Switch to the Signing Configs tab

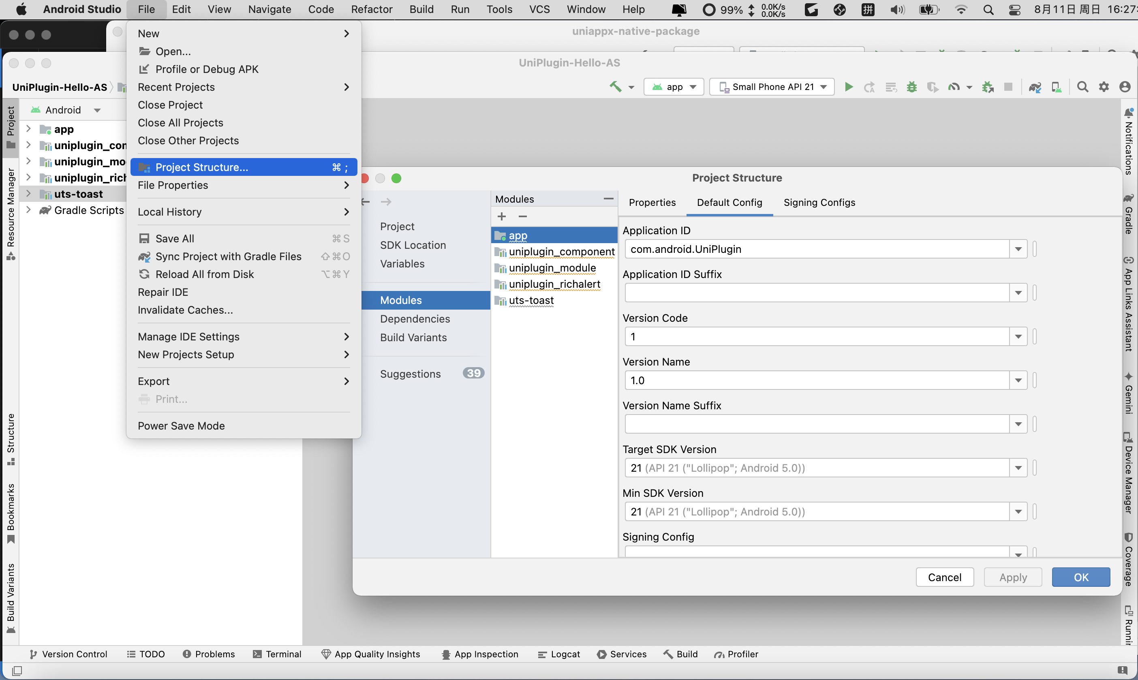coord(819,202)
